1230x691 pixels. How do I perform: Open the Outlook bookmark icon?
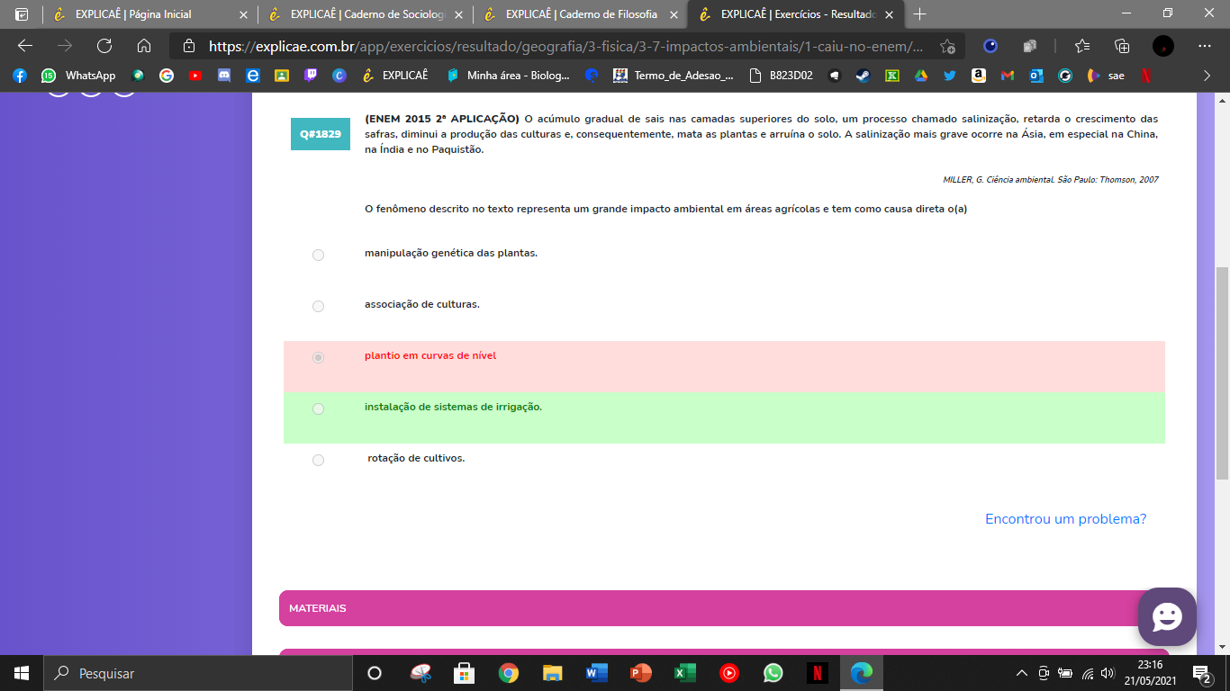coord(1036,76)
